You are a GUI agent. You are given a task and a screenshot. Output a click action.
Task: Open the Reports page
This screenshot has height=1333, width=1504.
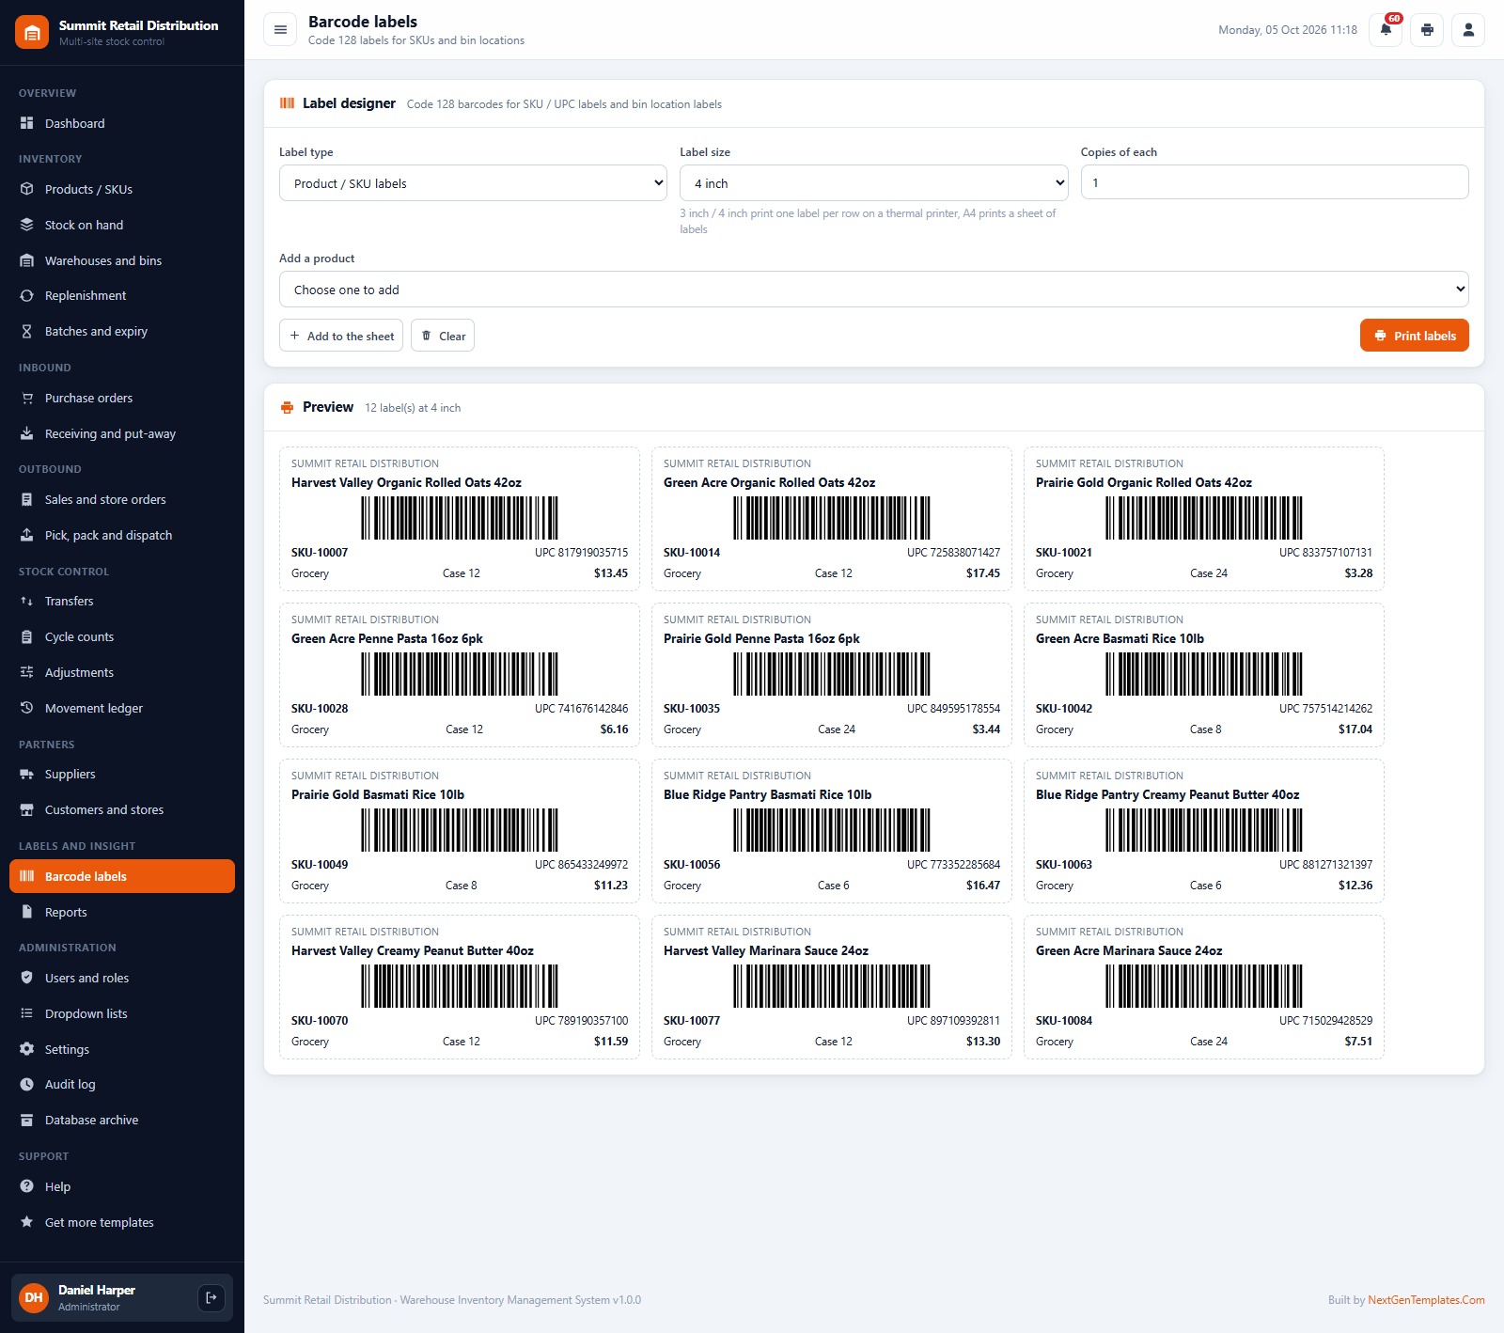tap(122, 912)
